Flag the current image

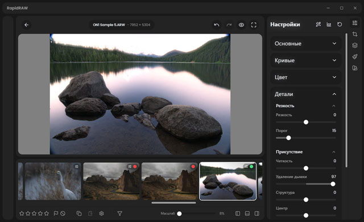pyautogui.click(x=56, y=213)
